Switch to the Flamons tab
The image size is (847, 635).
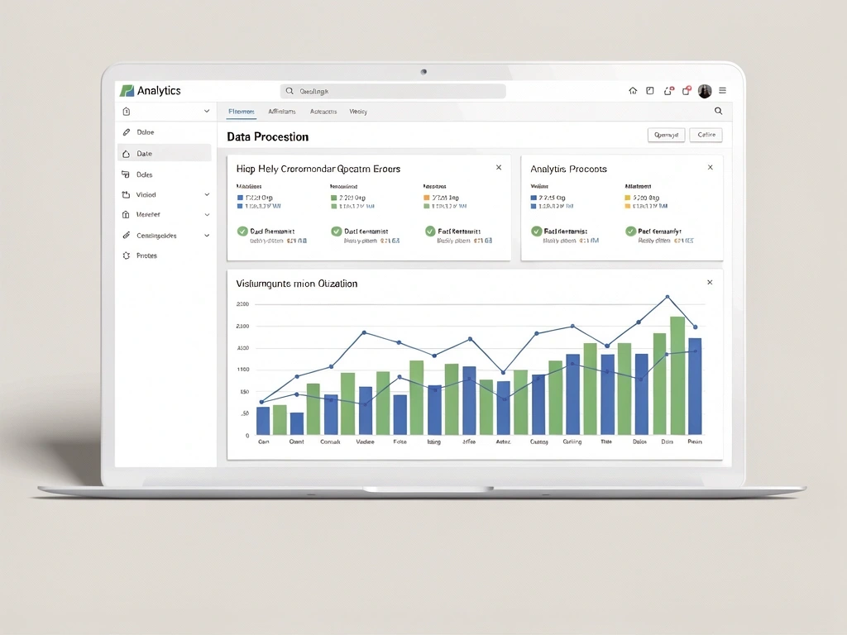click(241, 111)
